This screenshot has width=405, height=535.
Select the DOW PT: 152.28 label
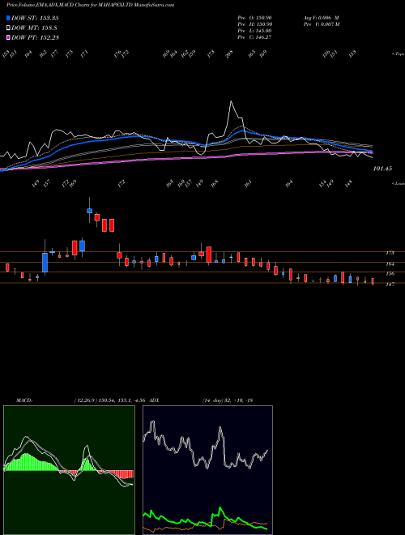click(35, 37)
